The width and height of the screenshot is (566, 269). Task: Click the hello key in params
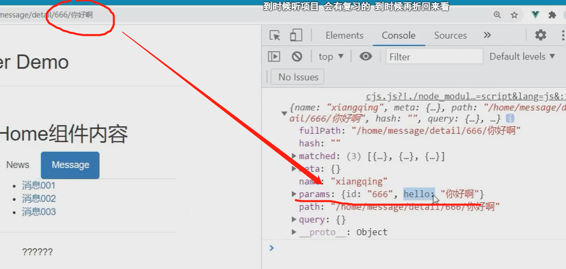tap(418, 194)
